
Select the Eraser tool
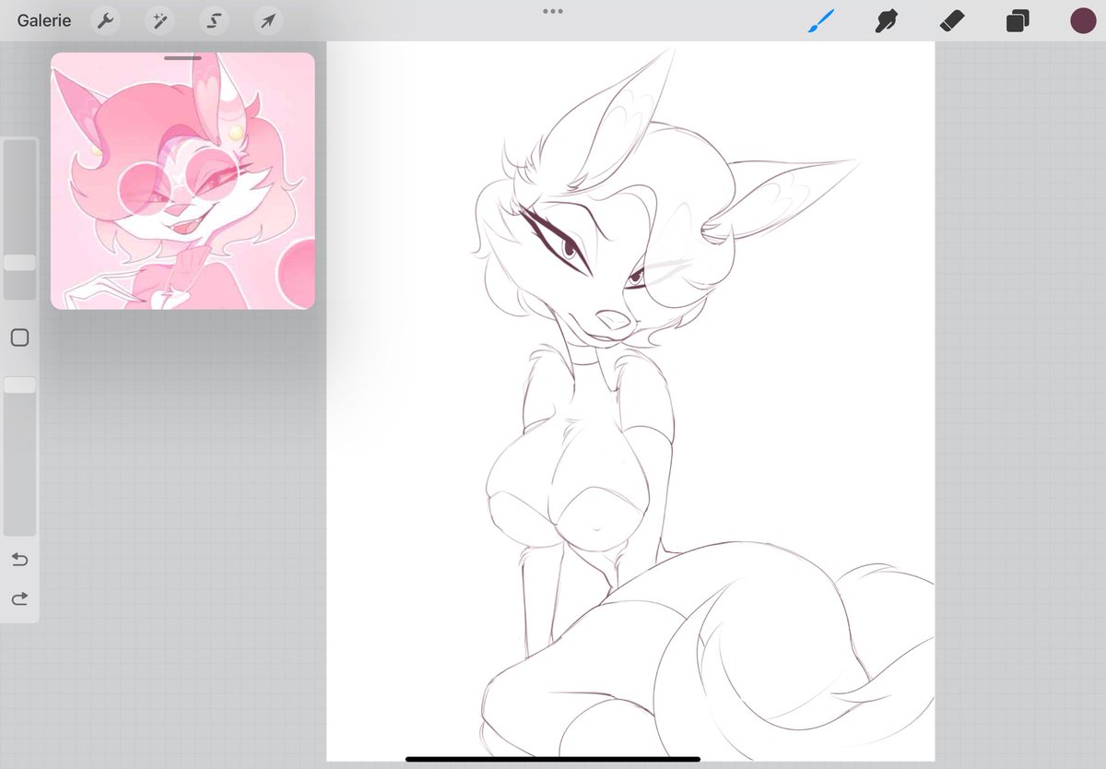tap(952, 21)
